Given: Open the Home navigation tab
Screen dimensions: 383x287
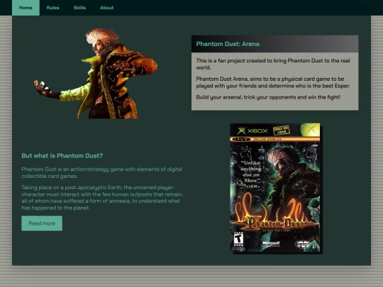Looking at the screenshot, I should pos(26,8).
